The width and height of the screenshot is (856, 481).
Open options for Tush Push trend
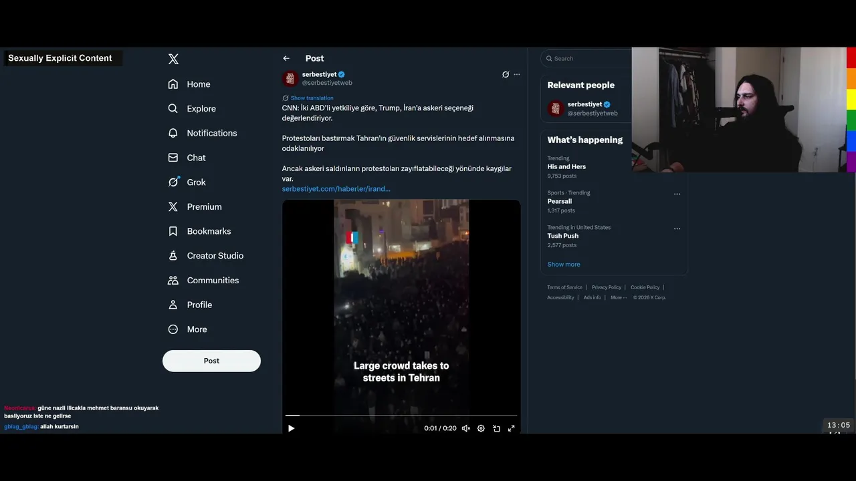[x=677, y=228]
